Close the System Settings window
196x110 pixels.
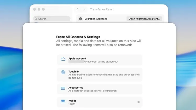[34, 9]
